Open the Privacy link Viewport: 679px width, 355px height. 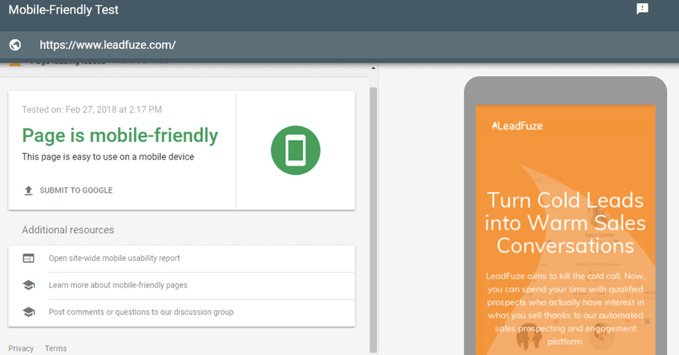click(21, 348)
